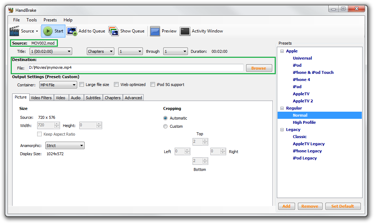This screenshot has width=374, height=223.
Task: Open the Source dropdown arrow in toolbar
Action: tap(37, 31)
